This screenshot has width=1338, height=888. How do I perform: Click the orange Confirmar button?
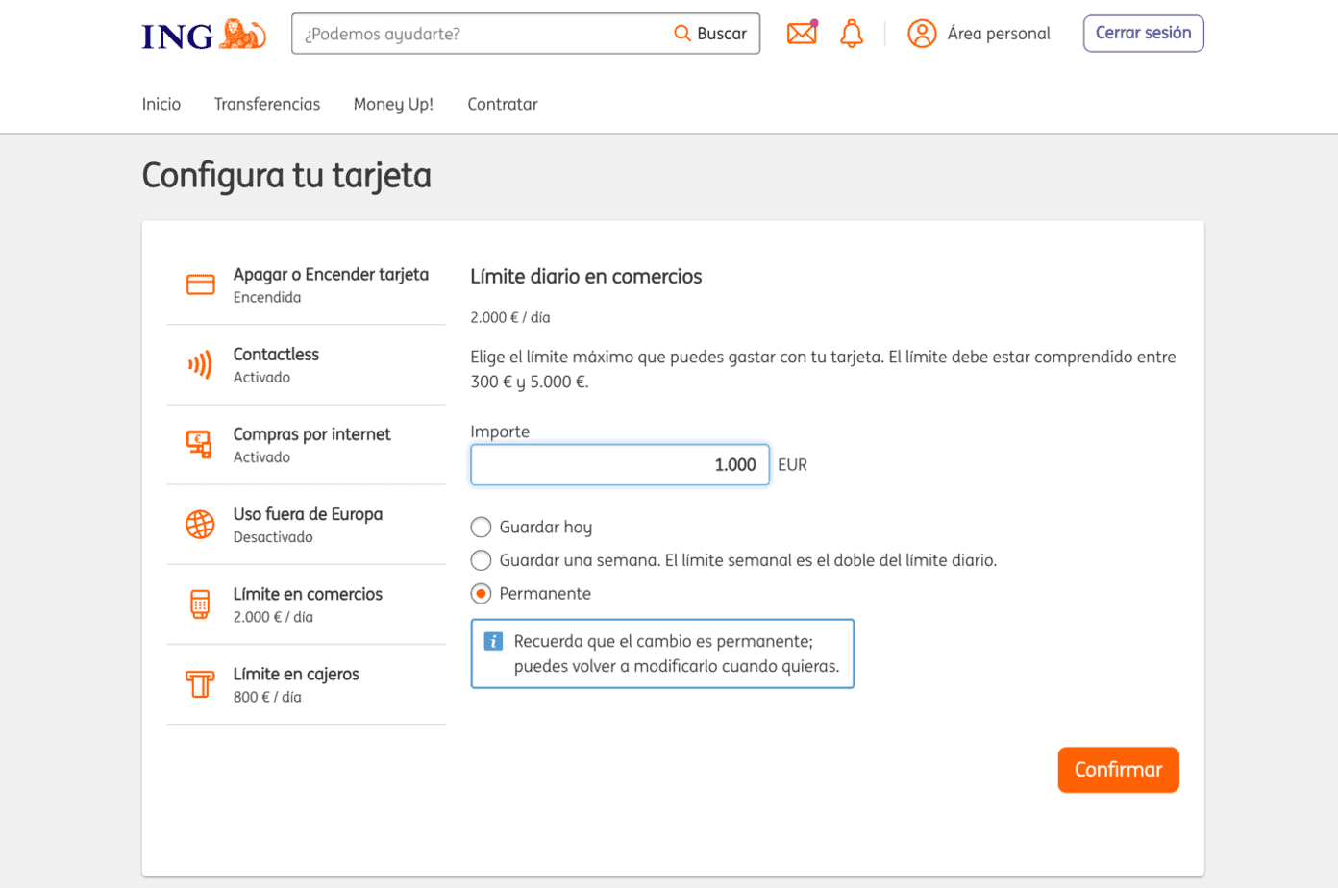pyautogui.click(x=1119, y=770)
